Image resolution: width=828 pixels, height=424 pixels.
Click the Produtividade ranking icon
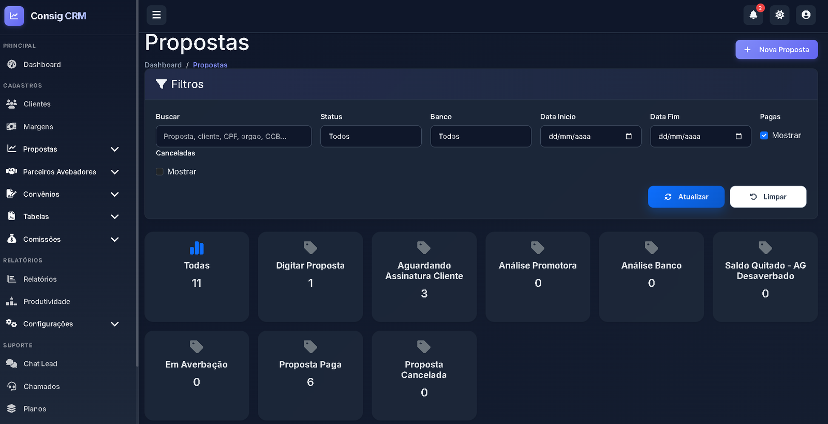point(11,301)
